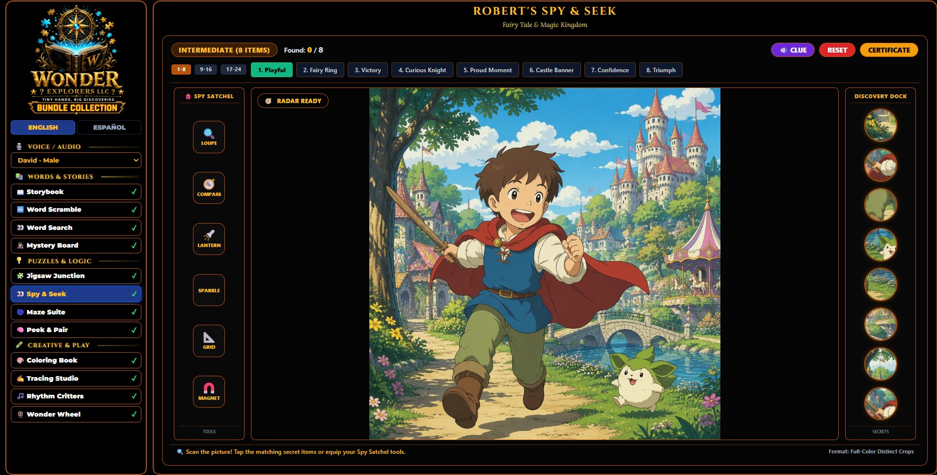
Task: Select the Loupe tool
Action: [209, 137]
